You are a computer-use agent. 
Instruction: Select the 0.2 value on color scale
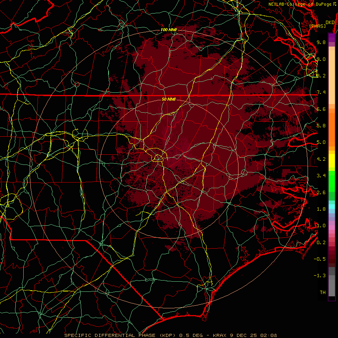pyautogui.click(x=321, y=243)
